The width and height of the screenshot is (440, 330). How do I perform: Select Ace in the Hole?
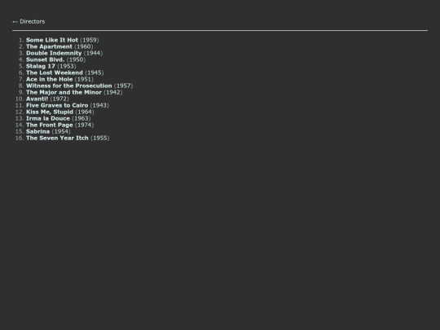(50, 79)
